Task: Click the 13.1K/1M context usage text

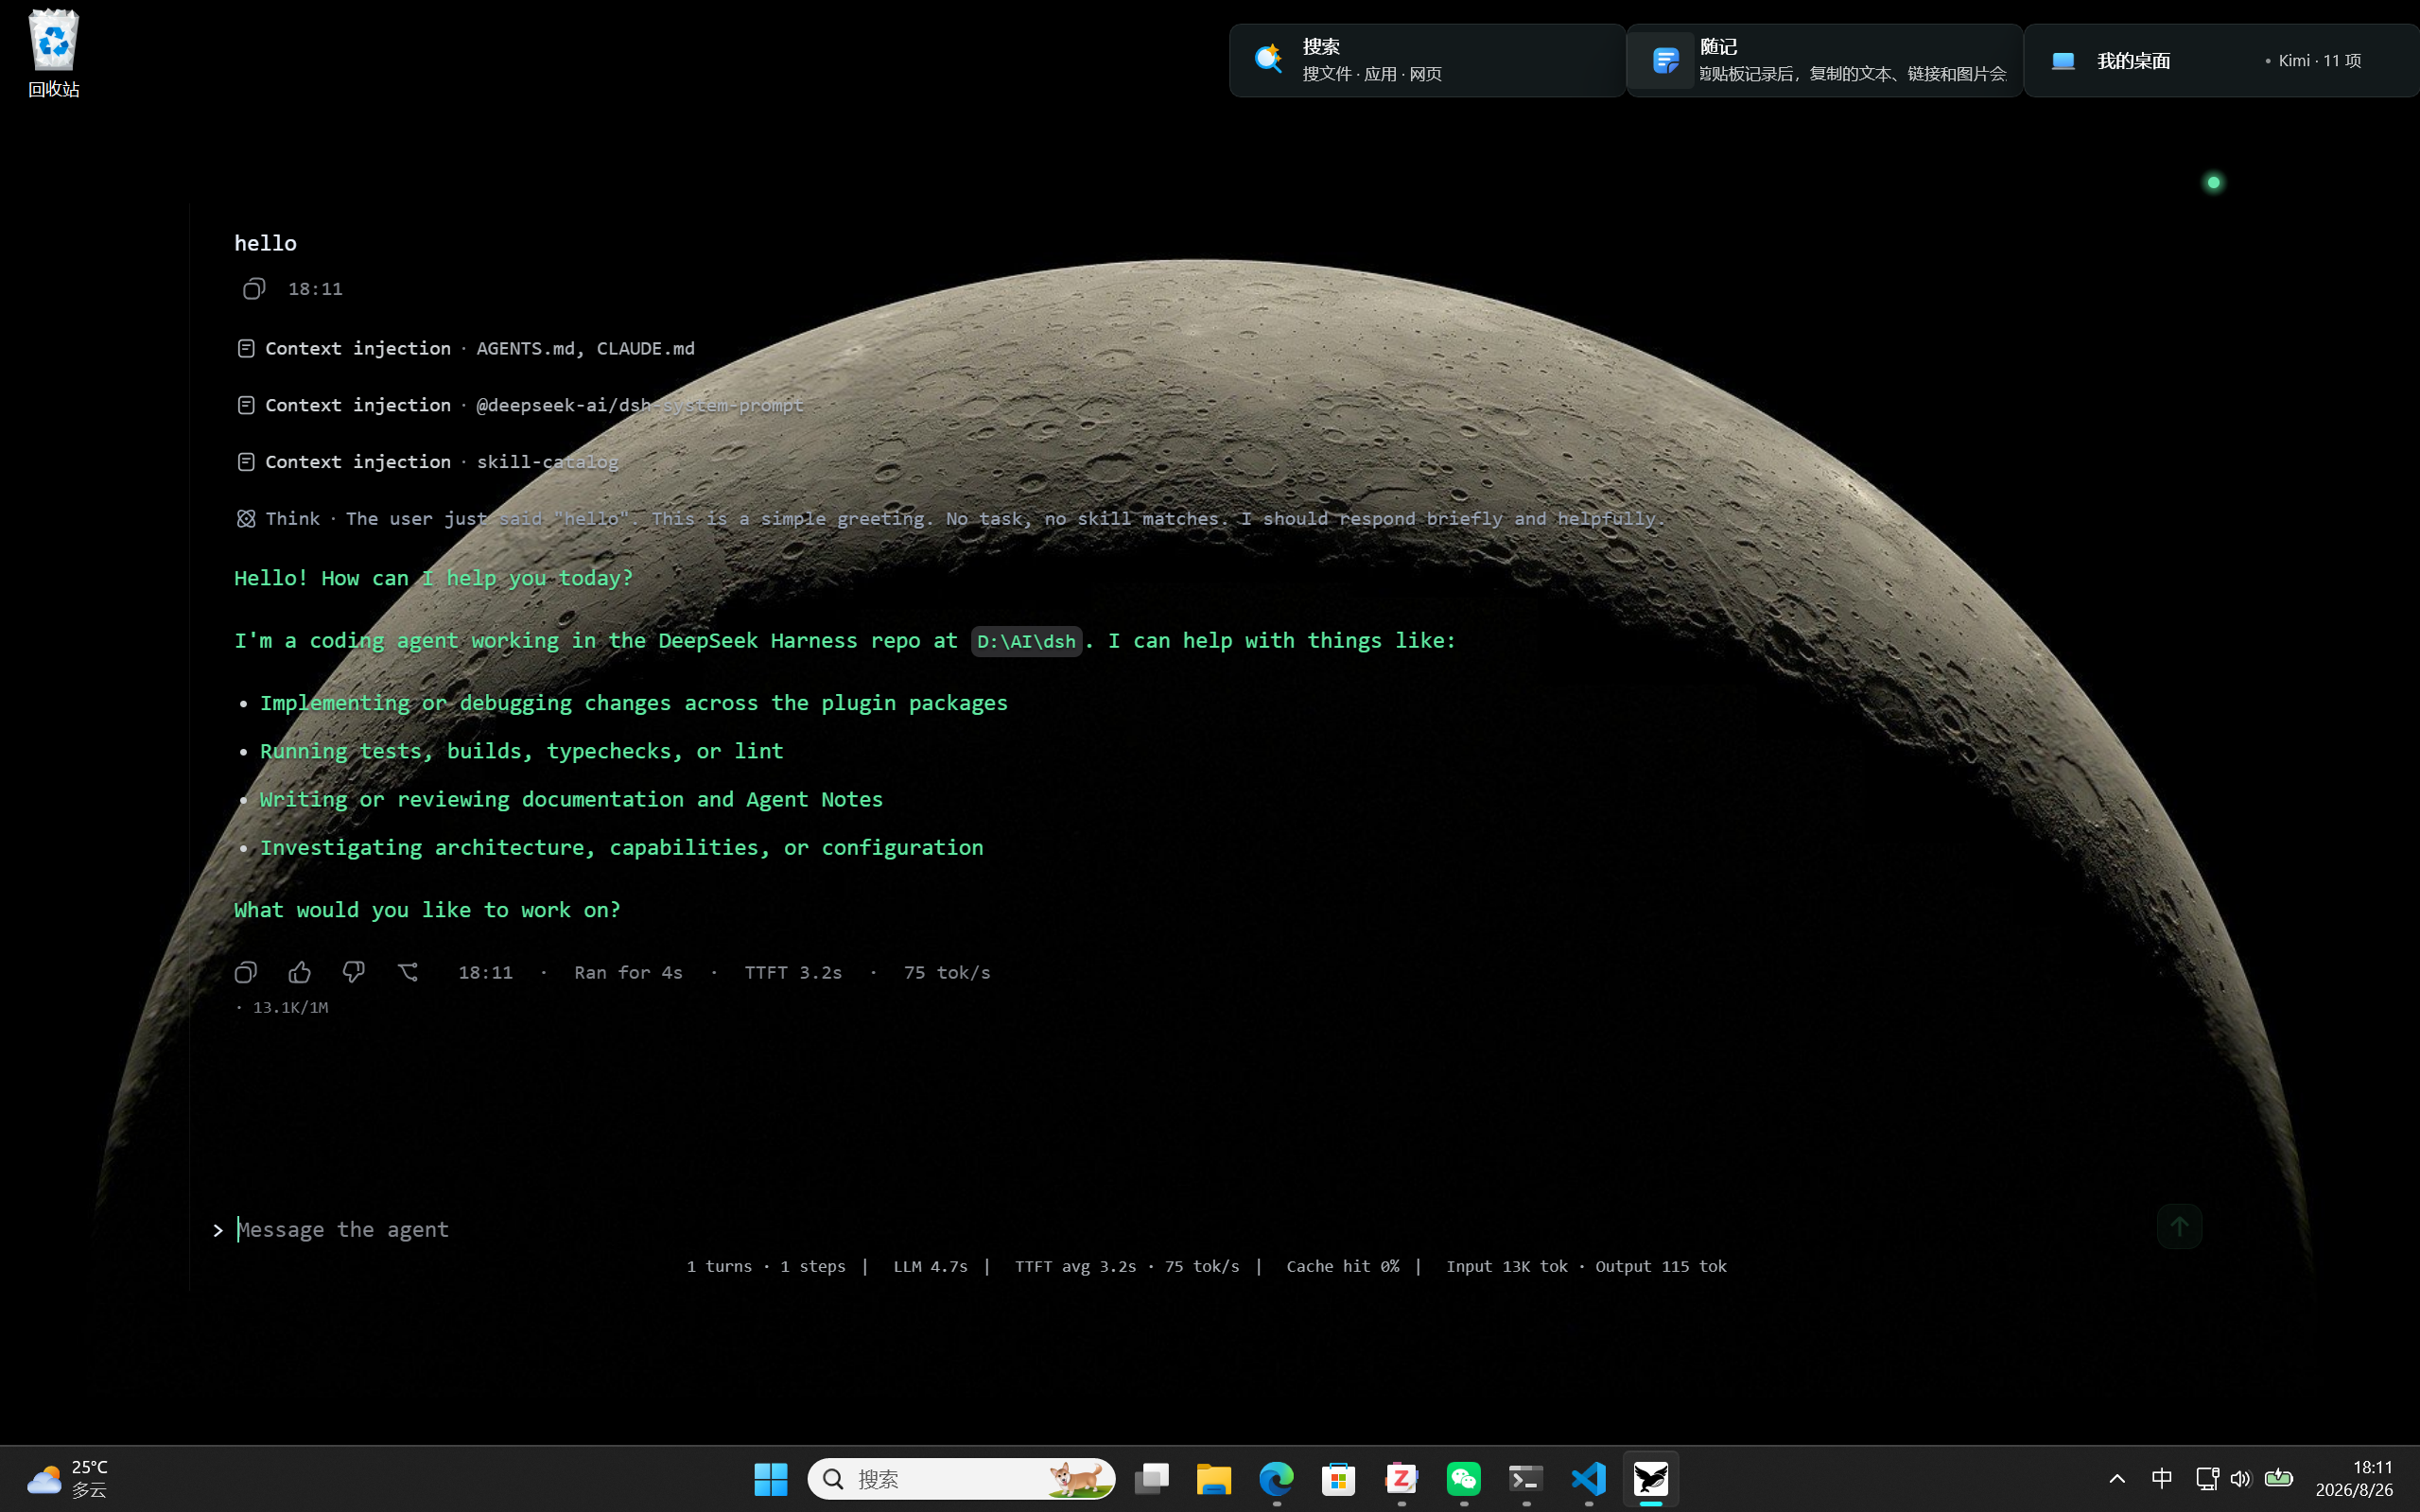Action: click(290, 1007)
